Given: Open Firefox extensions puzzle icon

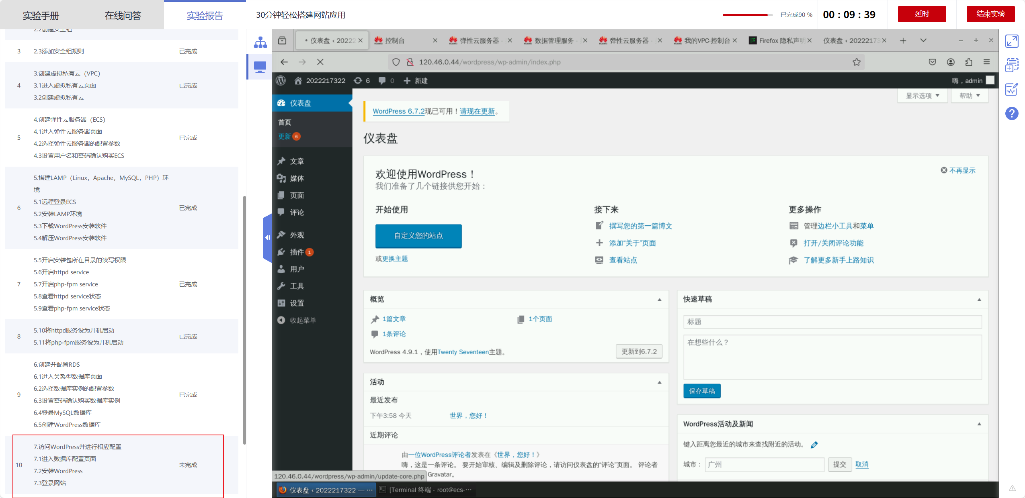Looking at the screenshot, I should [969, 62].
